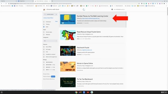Viewport: 168px width, 94px height.
Task: Open the Mortar io Game Online title
Action: pyautogui.click(x=85, y=63)
